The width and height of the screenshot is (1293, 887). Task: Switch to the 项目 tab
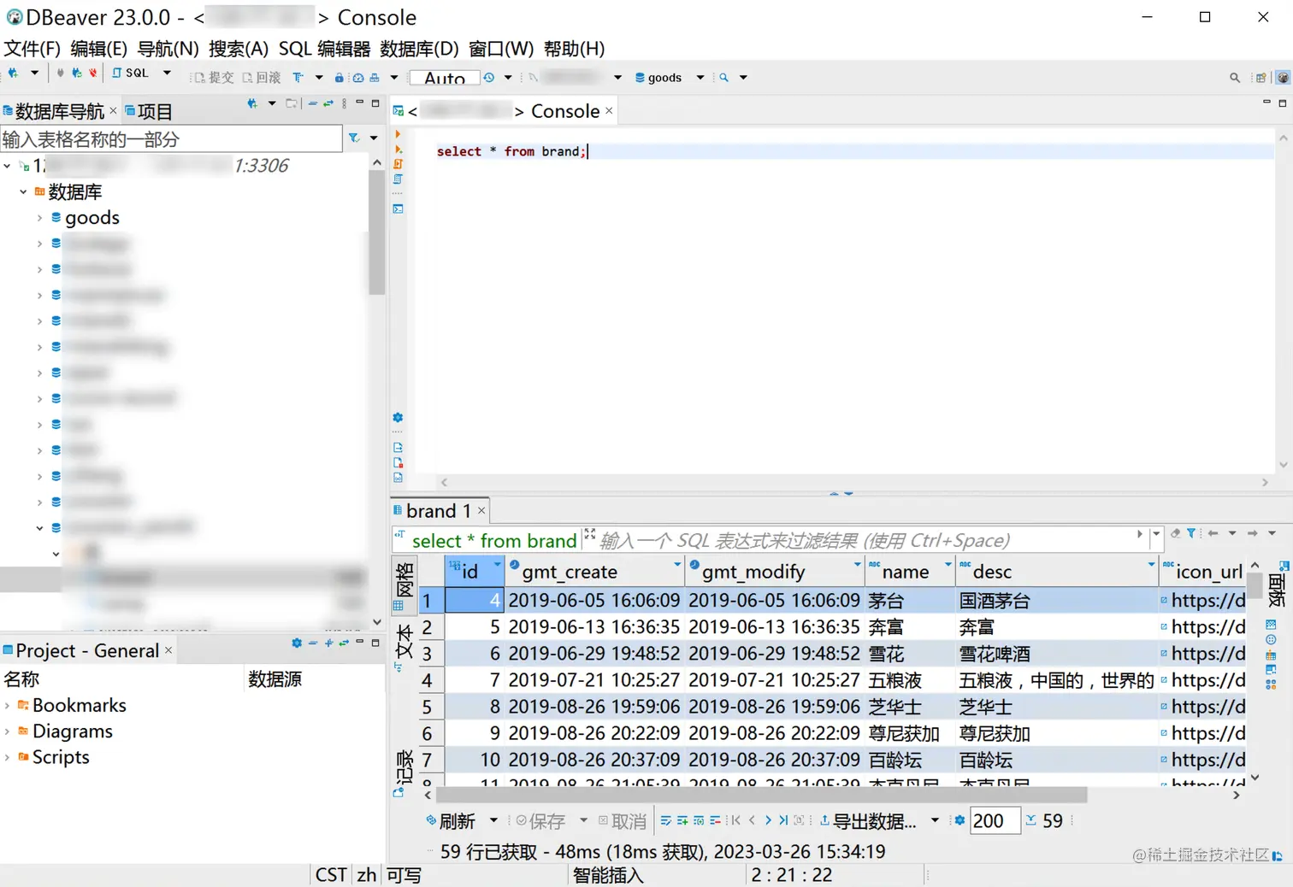pyautogui.click(x=149, y=111)
